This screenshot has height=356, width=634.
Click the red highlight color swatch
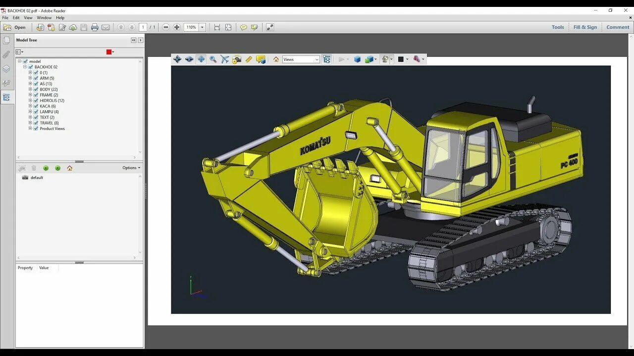109,52
